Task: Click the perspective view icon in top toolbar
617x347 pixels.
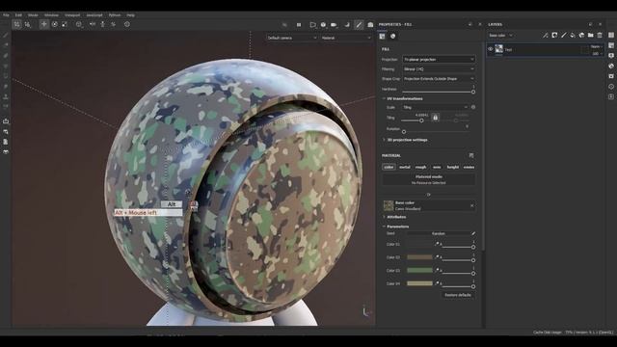Action: (x=312, y=24)
